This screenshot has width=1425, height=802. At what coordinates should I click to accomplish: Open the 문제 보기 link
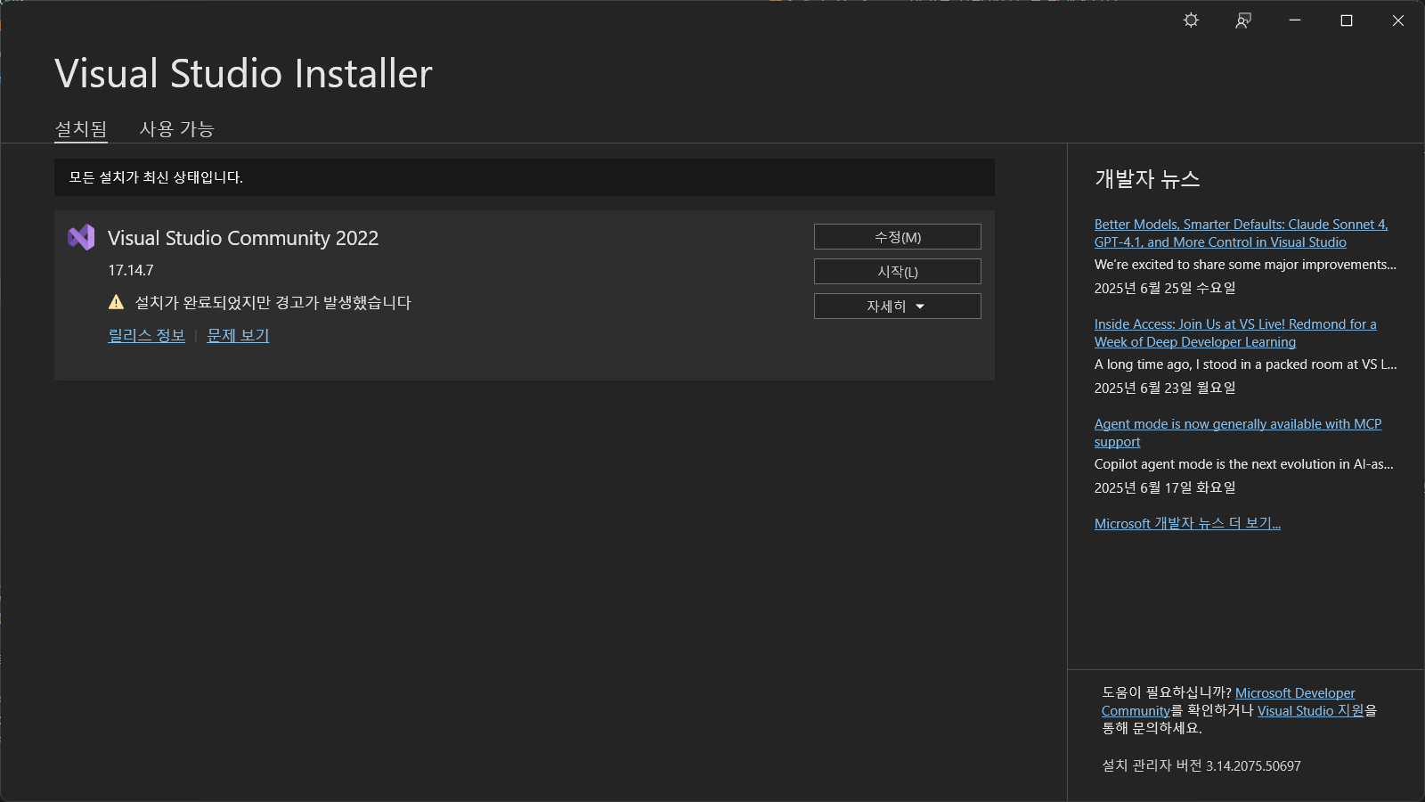click(x=238, y=335)
